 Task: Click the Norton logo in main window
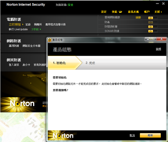pos(22,103)
